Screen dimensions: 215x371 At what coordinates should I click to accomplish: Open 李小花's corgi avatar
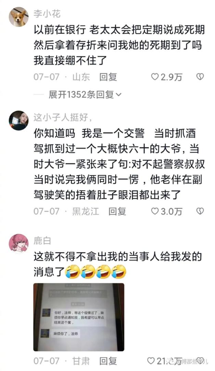[x=18, y=17]
